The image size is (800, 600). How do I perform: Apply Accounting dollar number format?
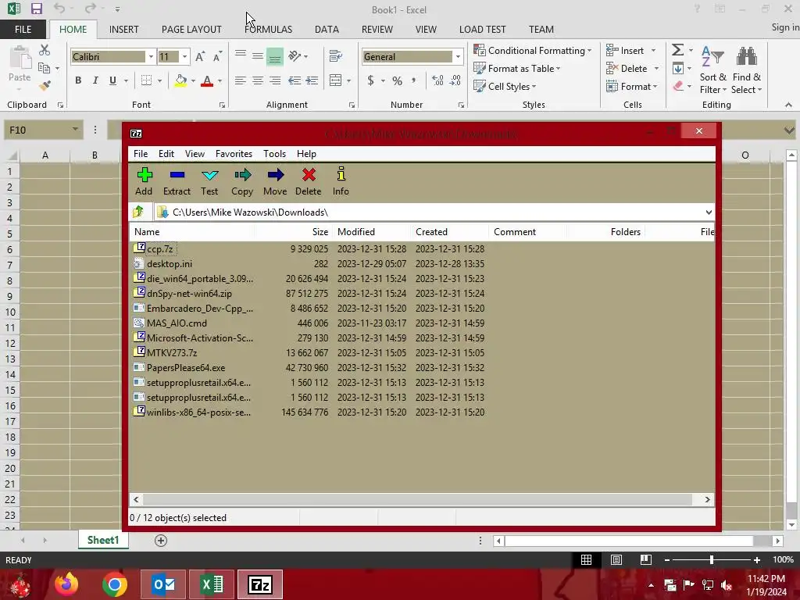[x=371, y=80]
